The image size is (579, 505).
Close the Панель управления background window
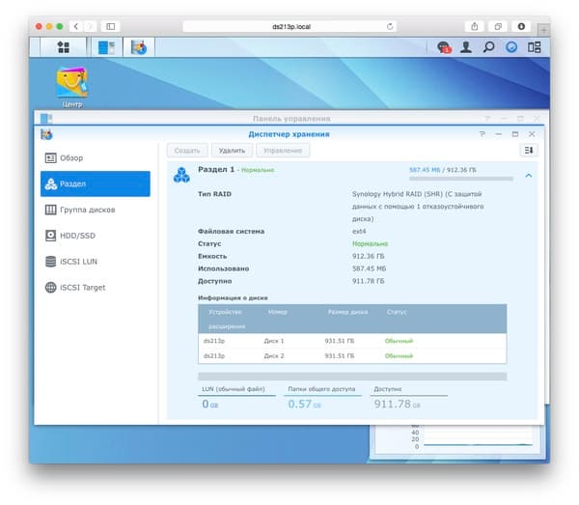point(537,119)
